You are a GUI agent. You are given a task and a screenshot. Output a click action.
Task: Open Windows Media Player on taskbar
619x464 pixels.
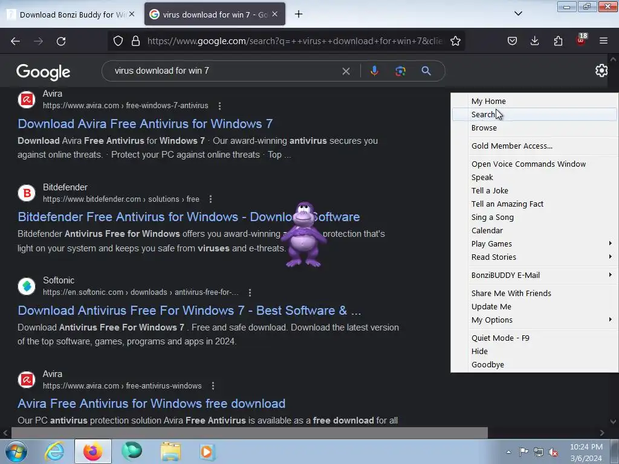pos(207,452)
